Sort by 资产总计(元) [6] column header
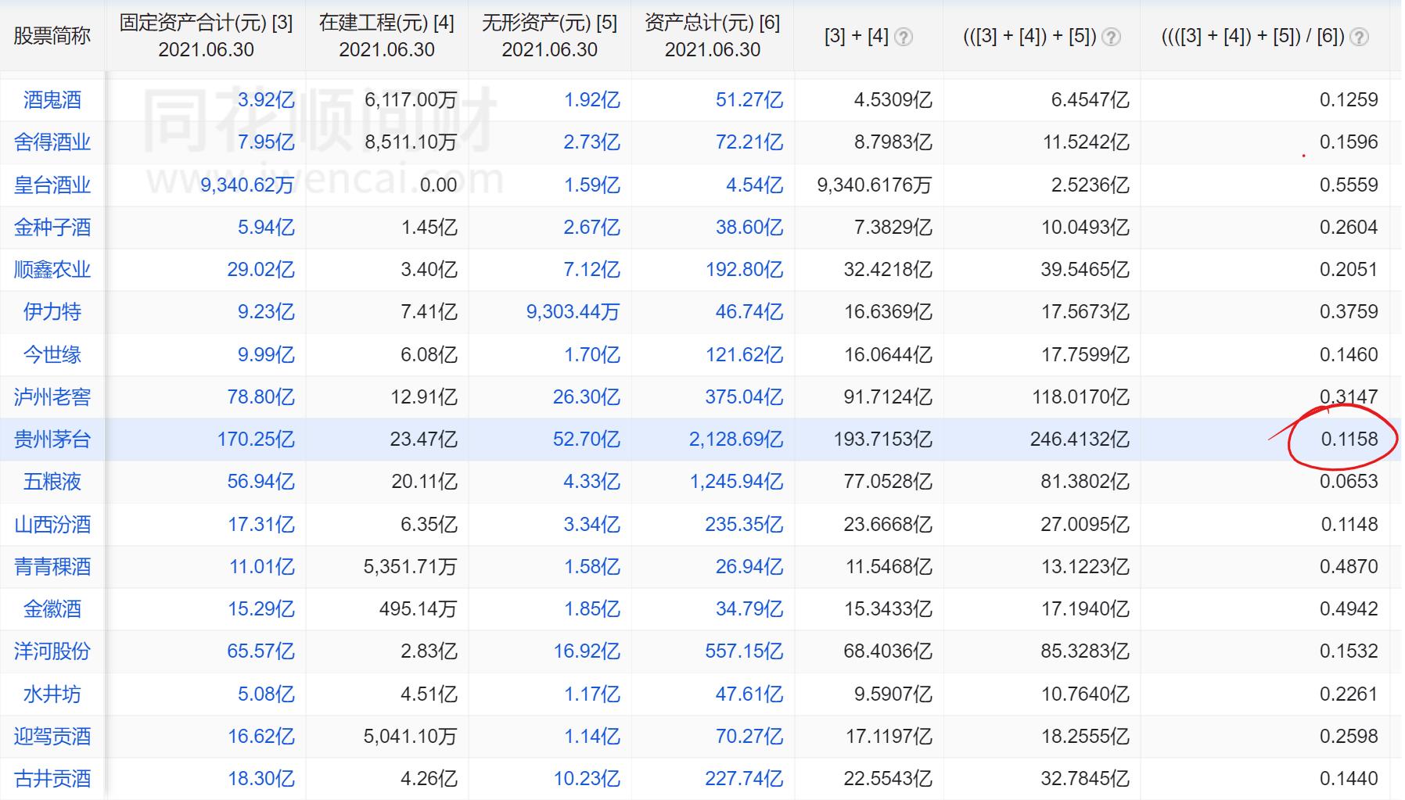 pos(712,35)
